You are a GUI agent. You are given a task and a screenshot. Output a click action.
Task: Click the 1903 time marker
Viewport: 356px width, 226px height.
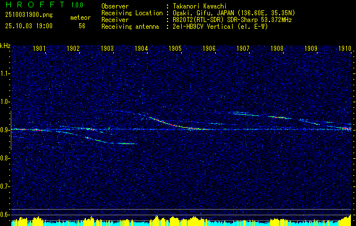107,48
